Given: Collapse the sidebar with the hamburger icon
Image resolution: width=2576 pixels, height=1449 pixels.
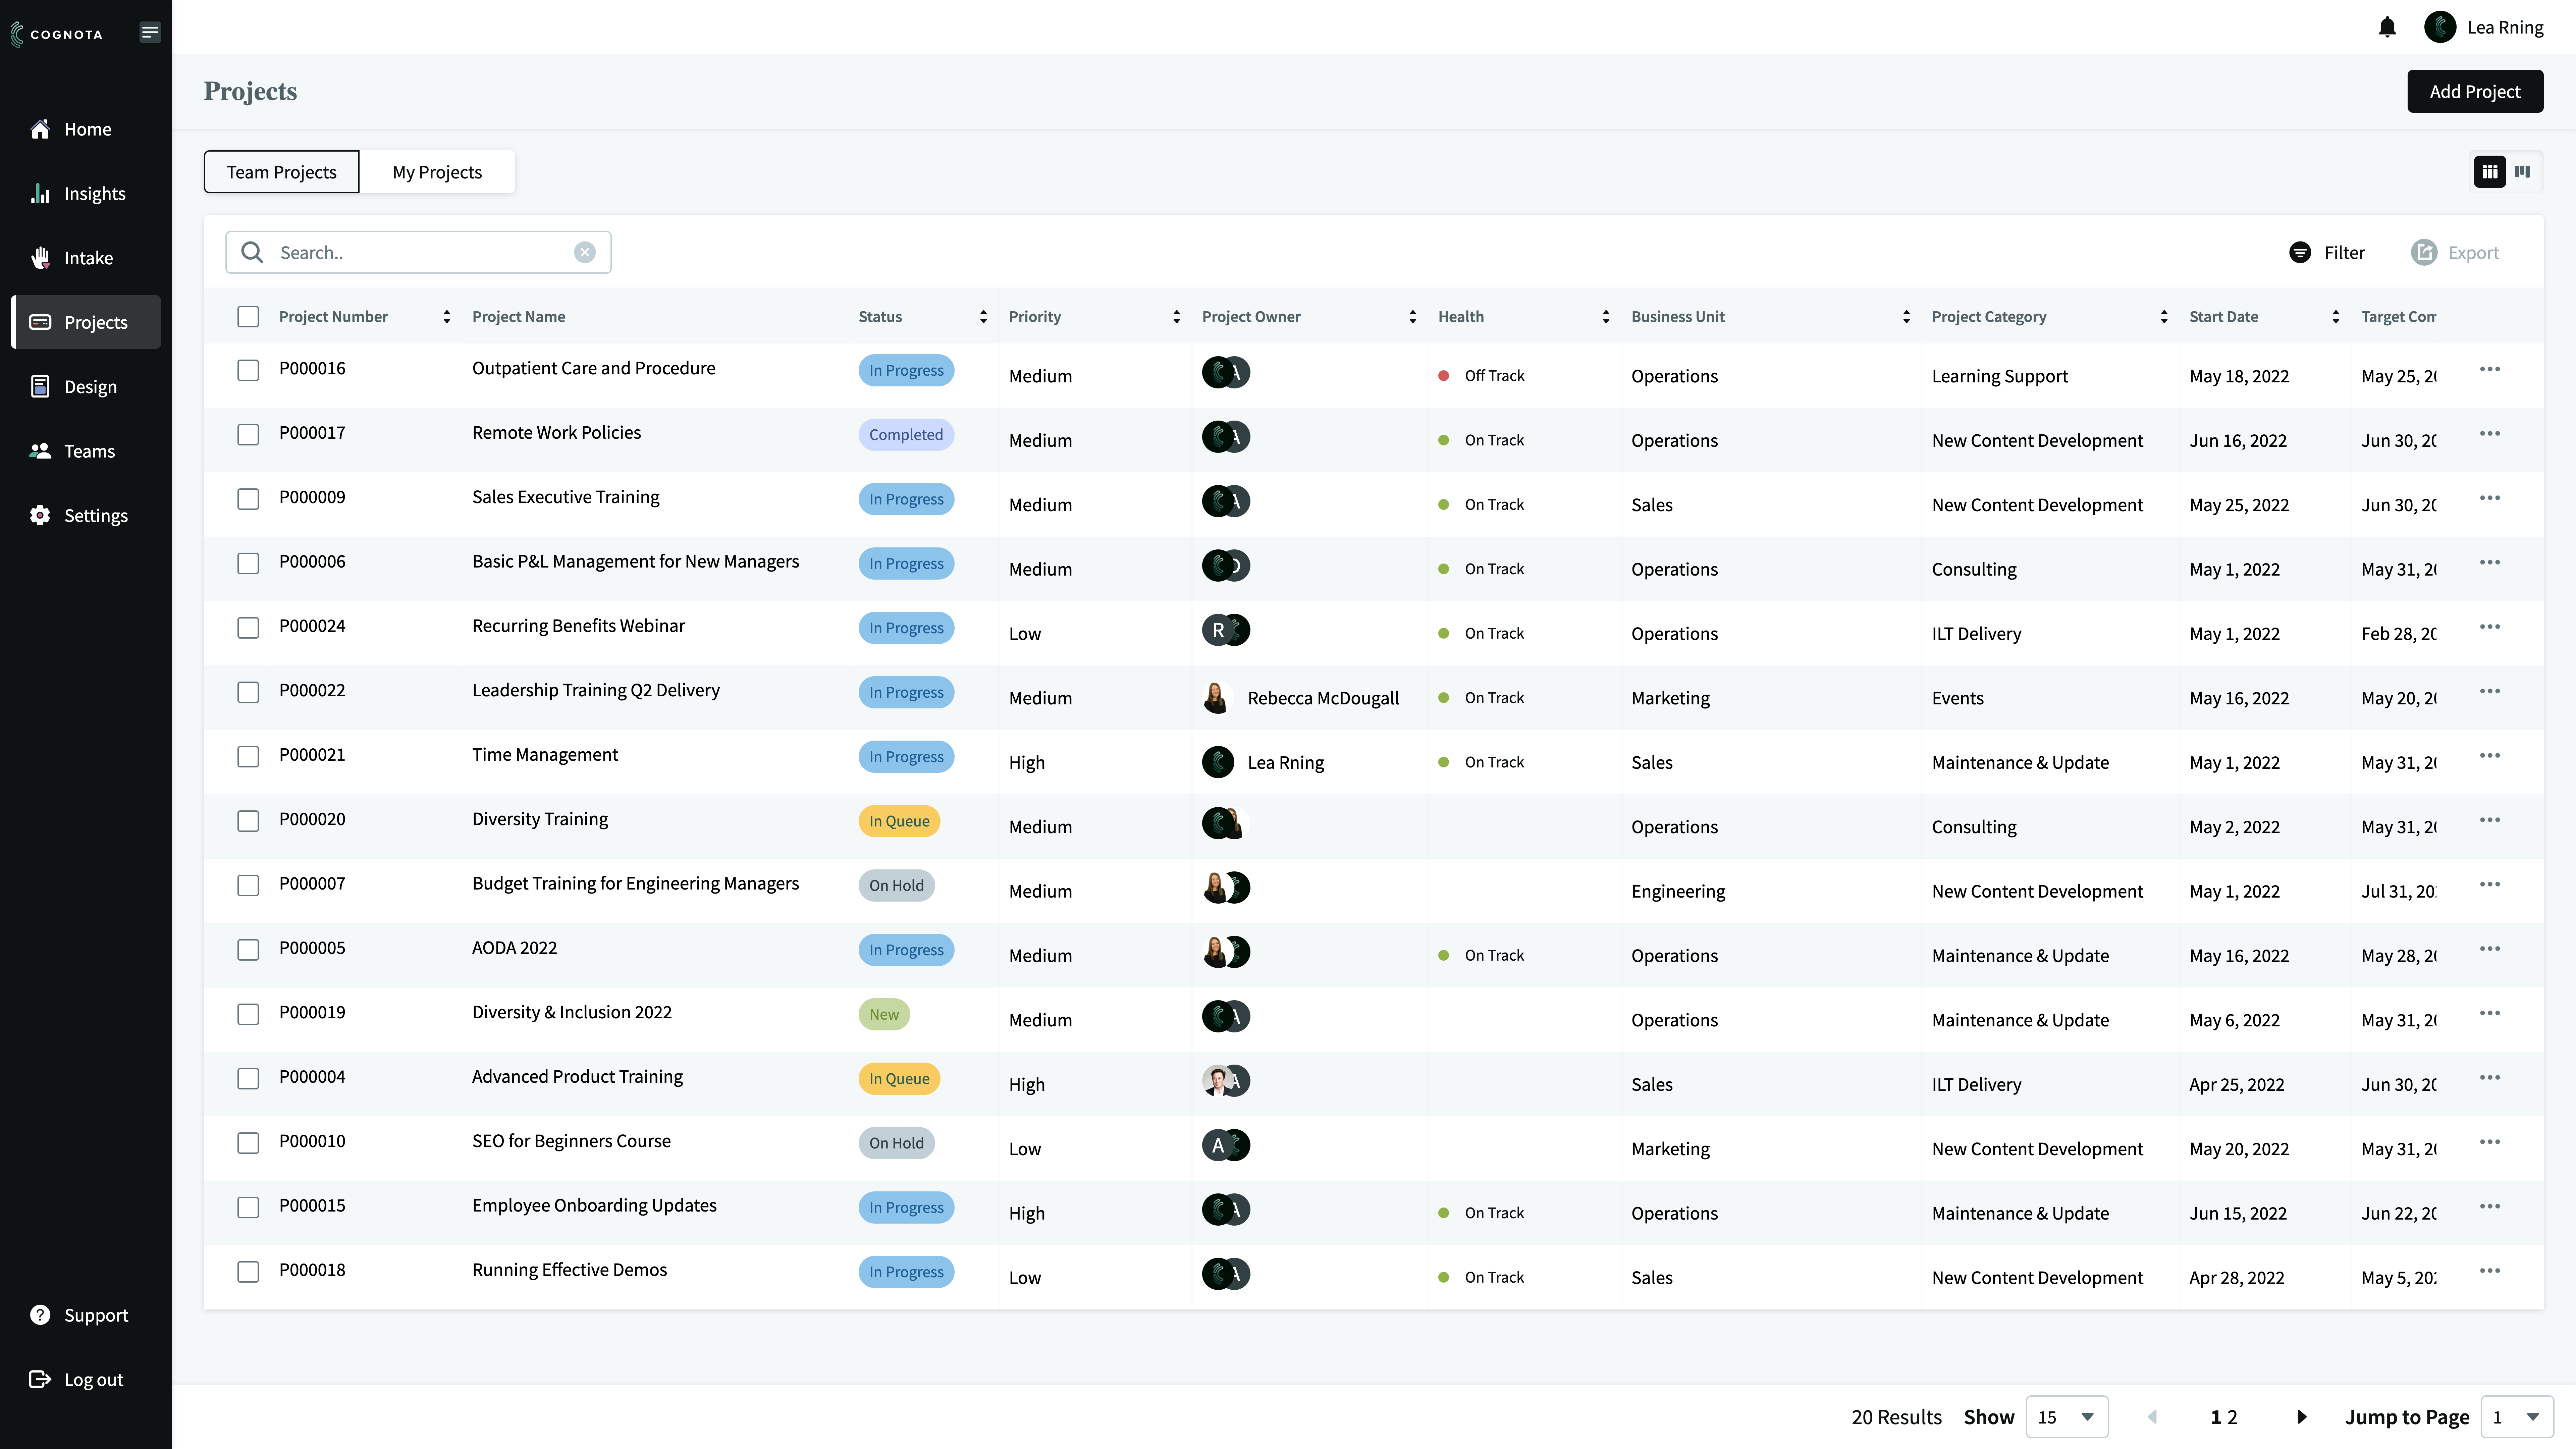Looking at the screenshot, I should 150,32.
